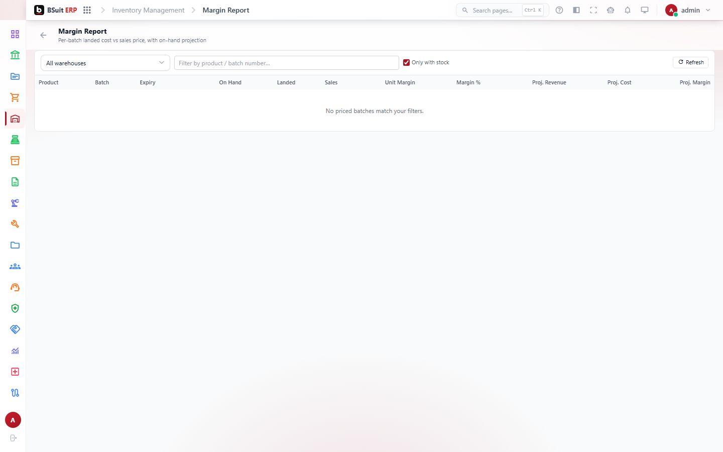
Task: Click the blue handshake sidebar icon
Action: coord(15,329)
